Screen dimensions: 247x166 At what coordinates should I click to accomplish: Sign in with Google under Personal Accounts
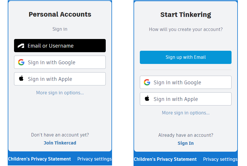pyautogui.click(x=60, y=63)
